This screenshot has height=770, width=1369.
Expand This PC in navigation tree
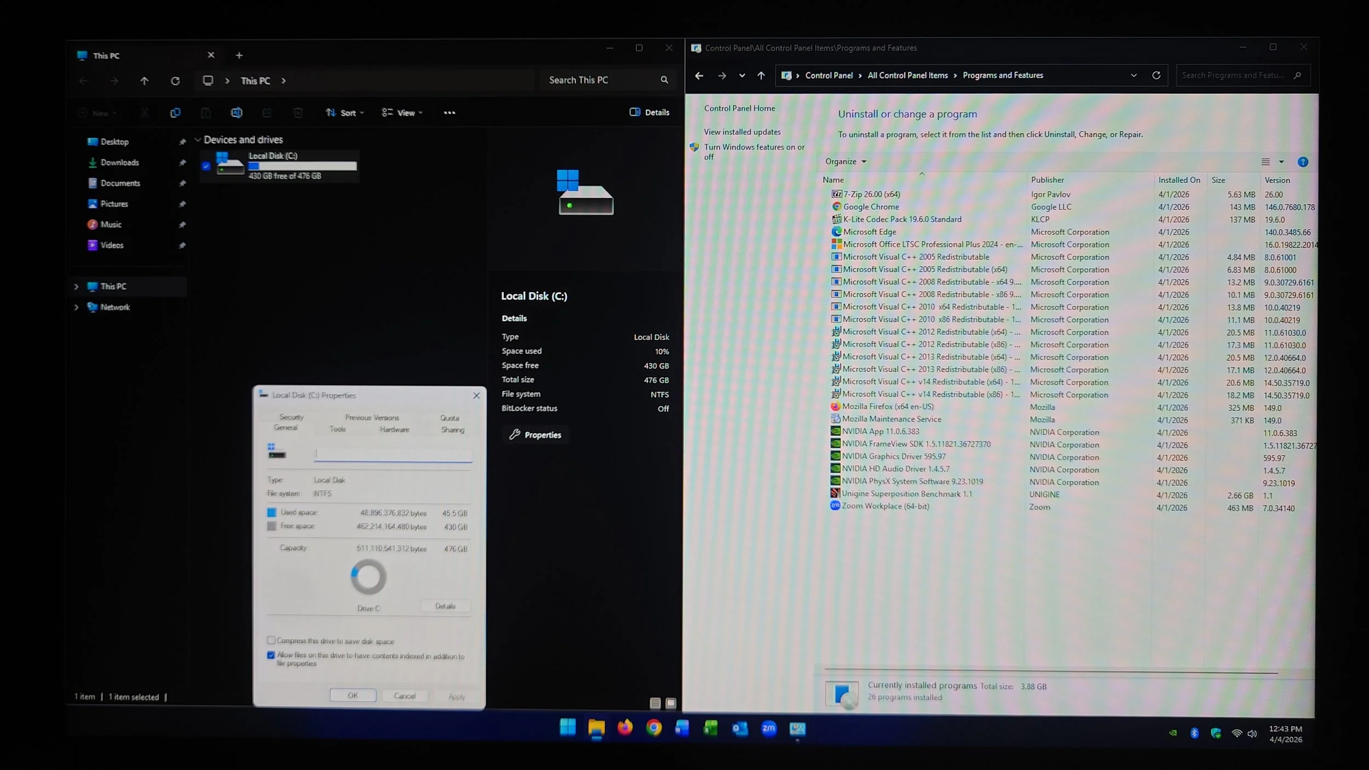tap(76, 286)
